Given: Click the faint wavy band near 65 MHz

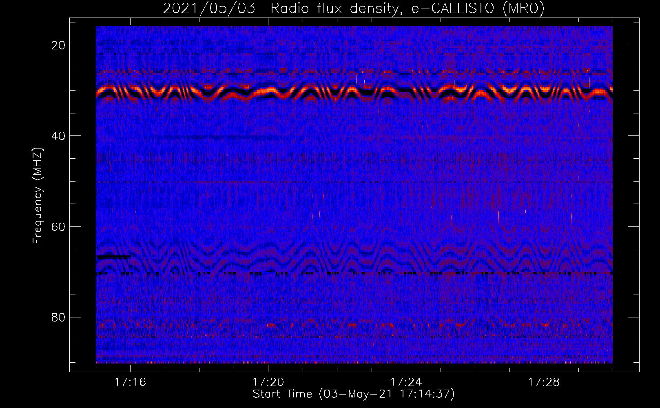Looking at the screenshot, I should point(354,258).
